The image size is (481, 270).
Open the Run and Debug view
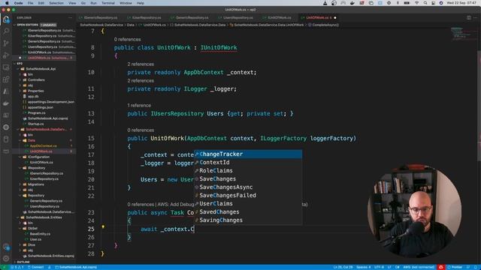point(6,55)
